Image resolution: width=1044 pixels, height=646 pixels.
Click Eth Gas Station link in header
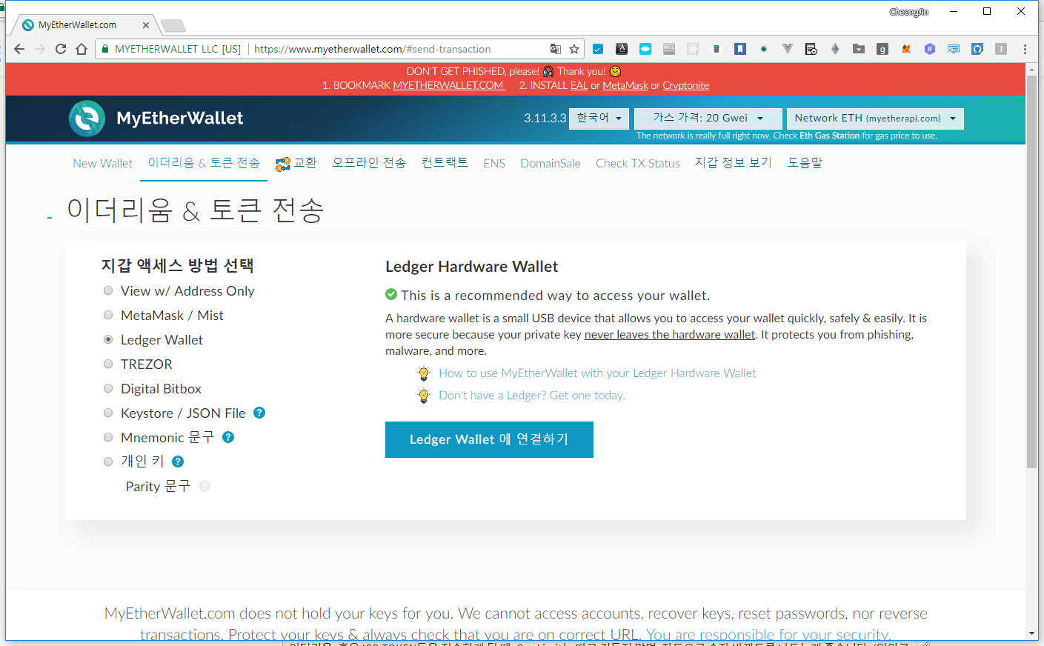pyautogui.click(x=829, y=136)
